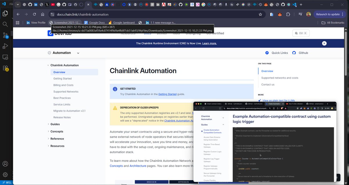Image resolution: width=349 pixels, height=185 pixels.
Task: Open VS Code Remote Explorer view
Action: (x=5, y=57)
